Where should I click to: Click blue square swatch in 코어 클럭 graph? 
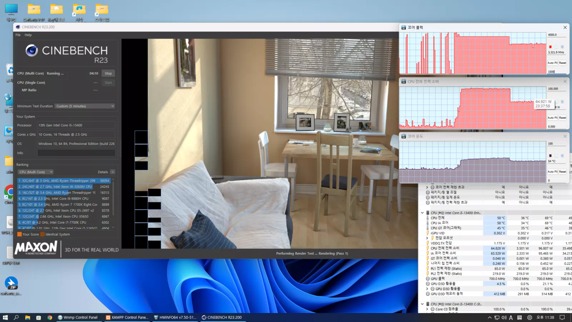(x=562, y=47)
